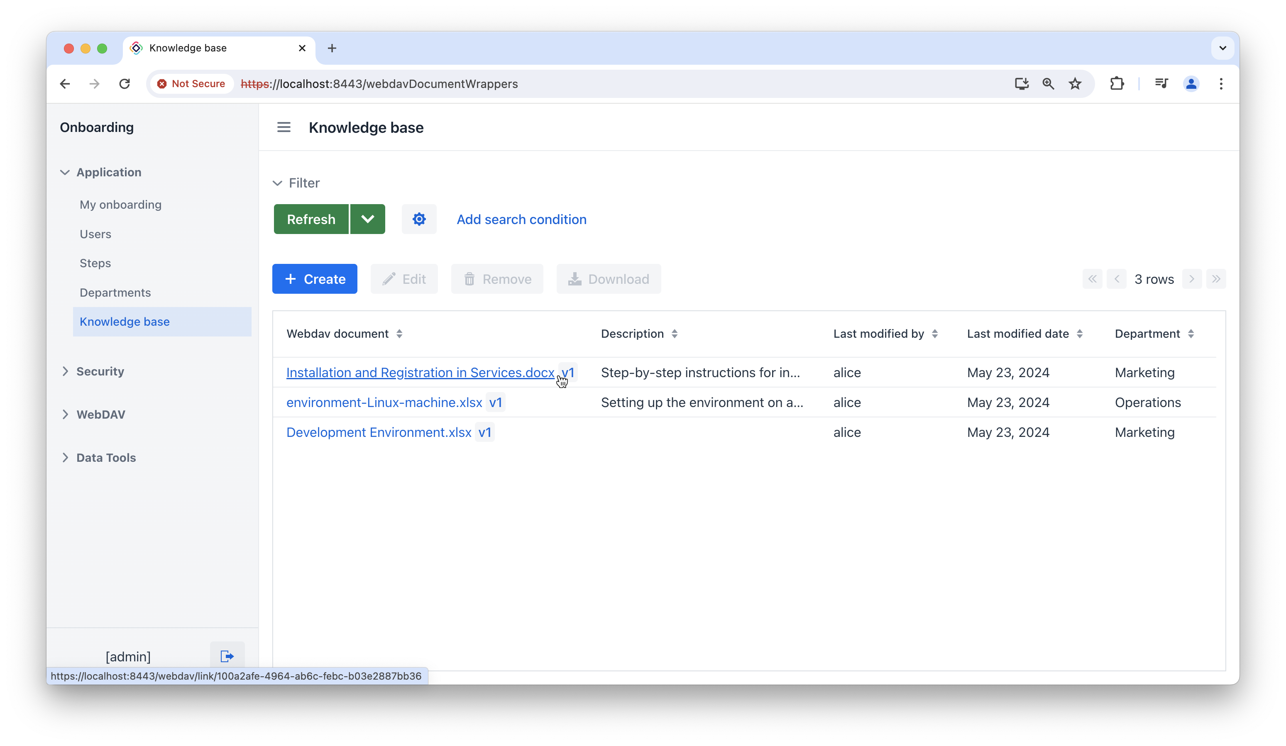Open the navigation sidebar hamburger menu
Image resolution: width=1286 pixels, height=746 pixels.
pos(284,127)
